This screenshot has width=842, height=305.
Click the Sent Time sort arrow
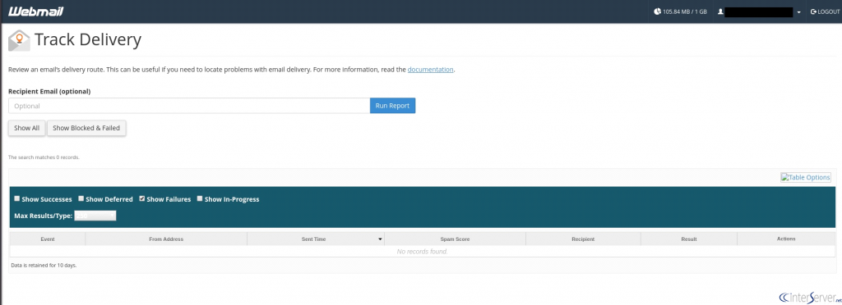pos(380,239)
